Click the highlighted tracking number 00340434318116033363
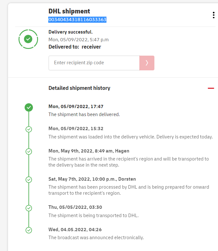Screen dimensions: 218x251 coord(77,20)
